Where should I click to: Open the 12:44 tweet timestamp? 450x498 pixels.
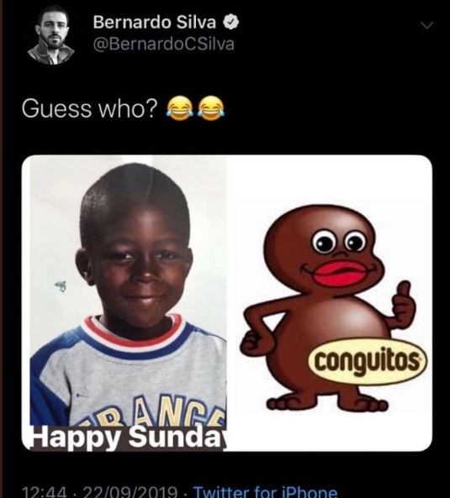(45, 491)
